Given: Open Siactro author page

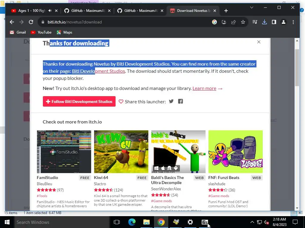Looking at the screenshot, I should (100, 184).
